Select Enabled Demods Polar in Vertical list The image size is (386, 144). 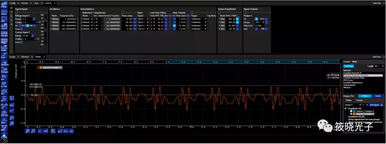(x=353, y=78)
